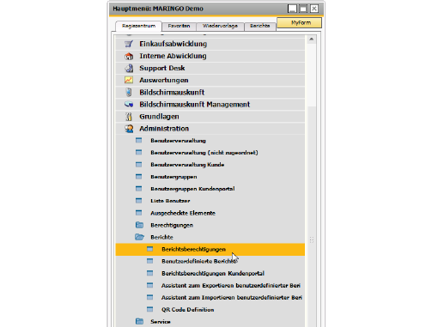Click the window icon beside Ausgecheckte Elemente

pyautogui.click(x=139, y=213)
